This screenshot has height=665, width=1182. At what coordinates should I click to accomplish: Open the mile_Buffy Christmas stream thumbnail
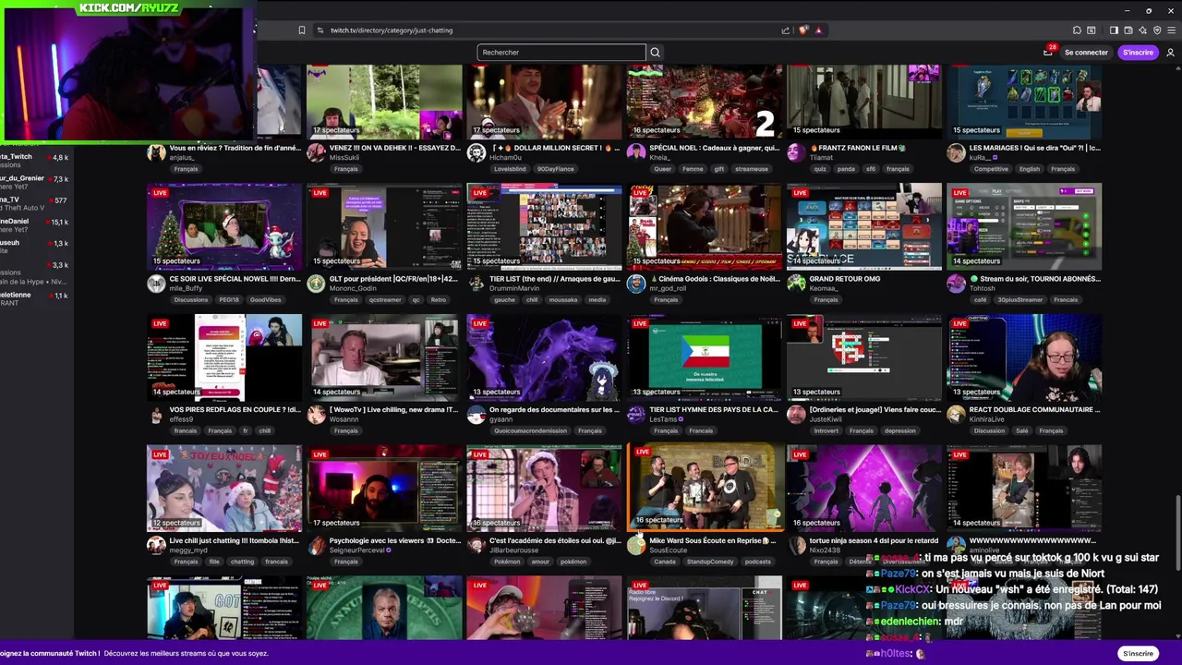point(224,226)
